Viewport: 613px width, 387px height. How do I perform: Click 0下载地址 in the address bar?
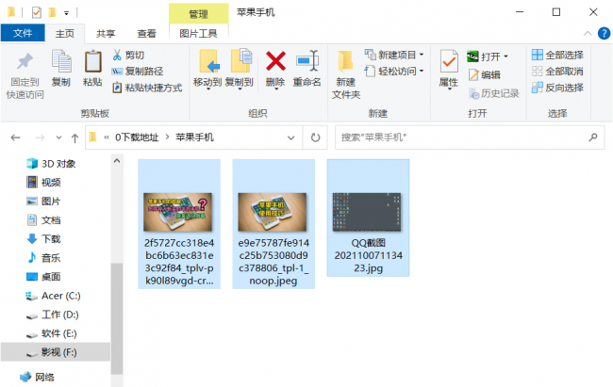pyautogui.click(x=137, y=137)
